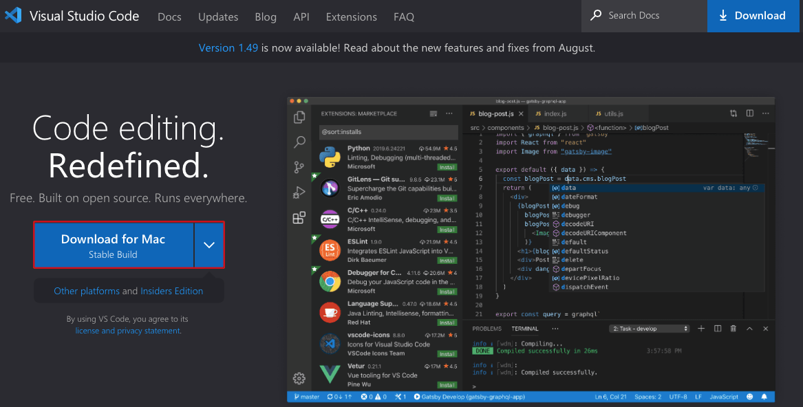Select the Search icon in the activity bar

coord(299,142)
